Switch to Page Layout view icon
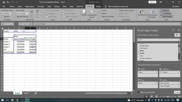The height and width of the screenshot is (102, 182). point(152,96)
